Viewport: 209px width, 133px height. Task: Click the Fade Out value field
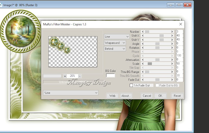[x=180, y=80]
